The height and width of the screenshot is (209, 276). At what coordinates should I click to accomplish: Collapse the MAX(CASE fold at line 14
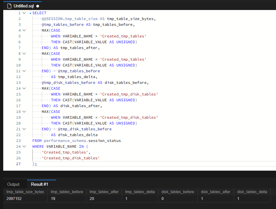(x=24, y=88)
